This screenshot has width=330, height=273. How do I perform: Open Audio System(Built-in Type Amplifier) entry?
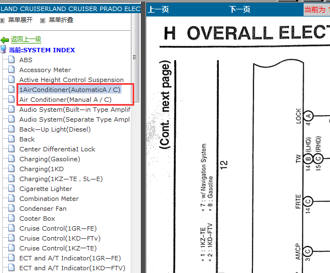[x=75, y=110]
